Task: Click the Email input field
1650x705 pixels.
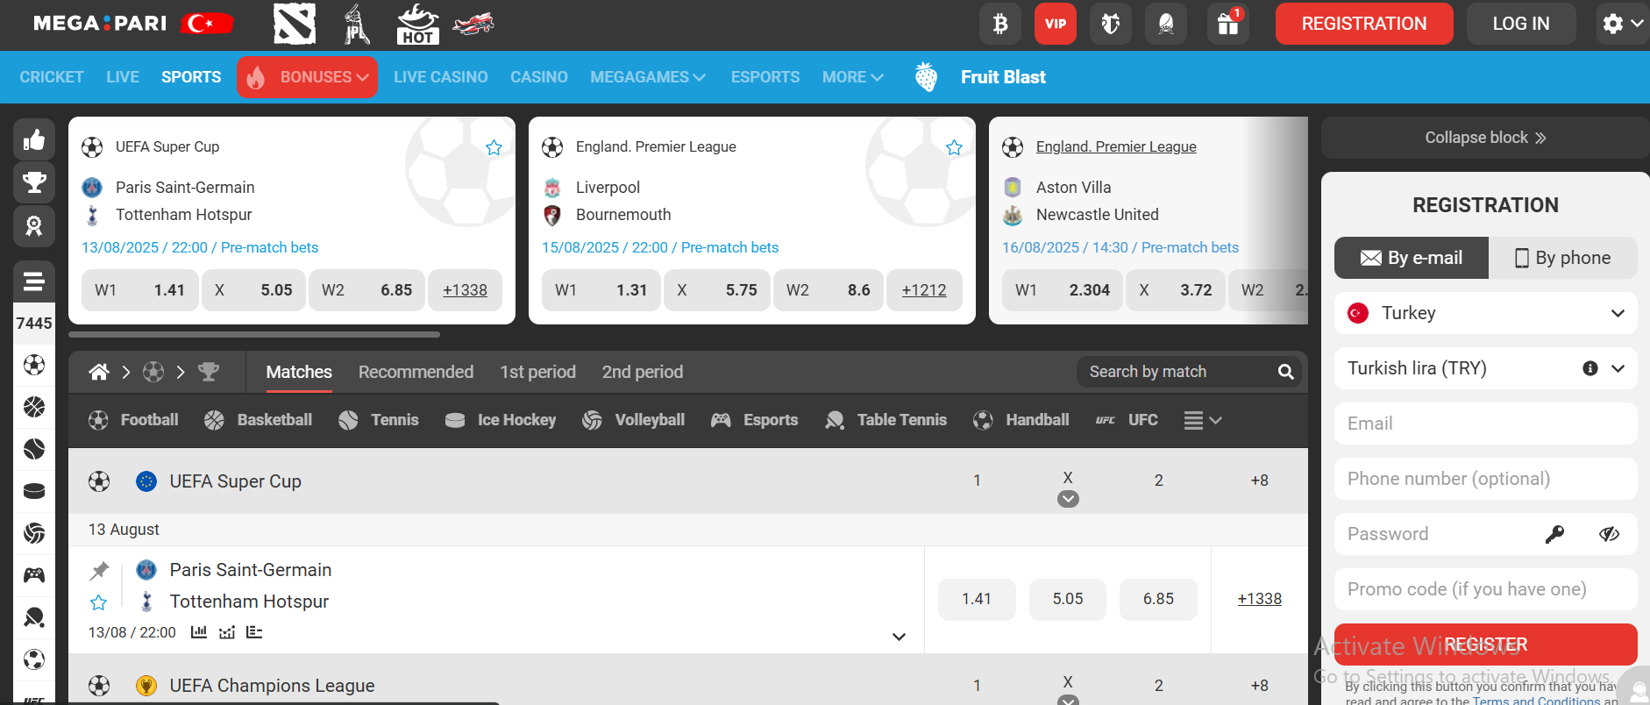Action: pyautogui.click(x=1486, y=424)
